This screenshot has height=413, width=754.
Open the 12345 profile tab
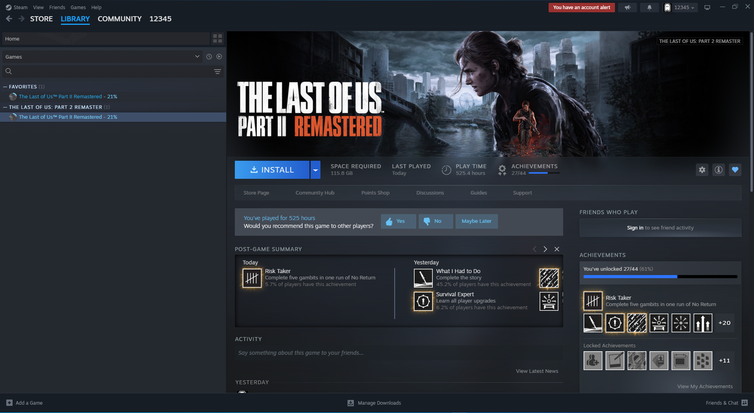(x=160, y=19)
